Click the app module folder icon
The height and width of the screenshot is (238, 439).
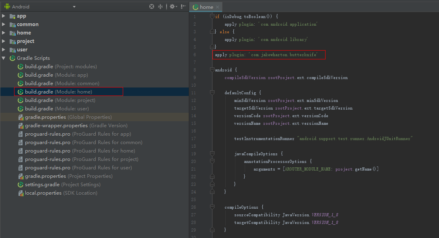pyautogui.click(x=12, y=16)
